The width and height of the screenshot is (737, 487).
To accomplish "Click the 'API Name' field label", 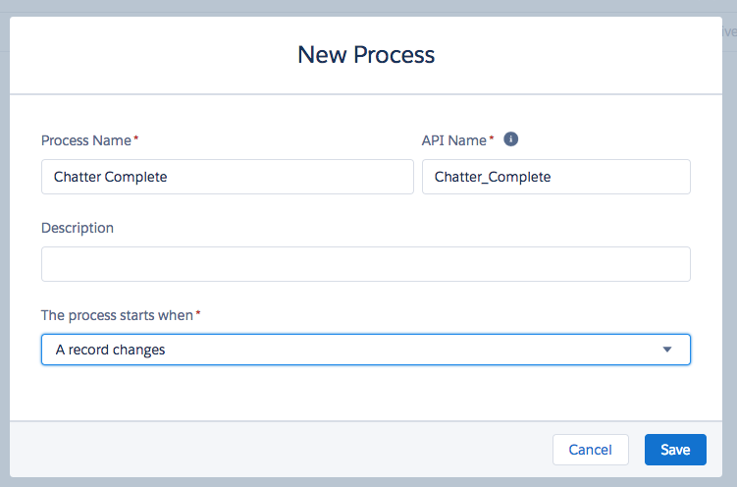I will pos(453,140).
